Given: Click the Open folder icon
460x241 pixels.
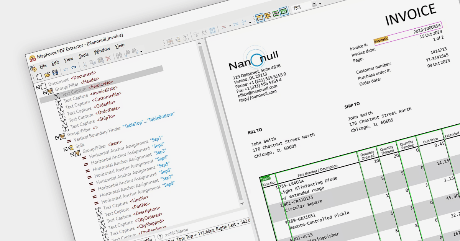Looking at the screenshot, I should click(47, 75).
